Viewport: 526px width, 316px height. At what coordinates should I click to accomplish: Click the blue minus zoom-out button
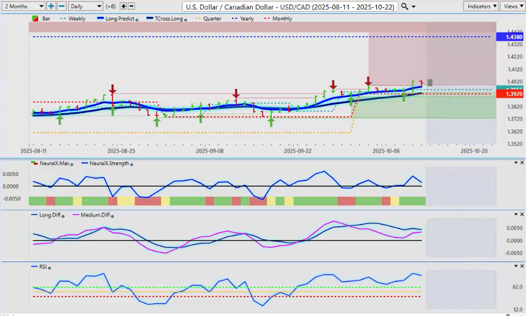[x=61, y=6]
